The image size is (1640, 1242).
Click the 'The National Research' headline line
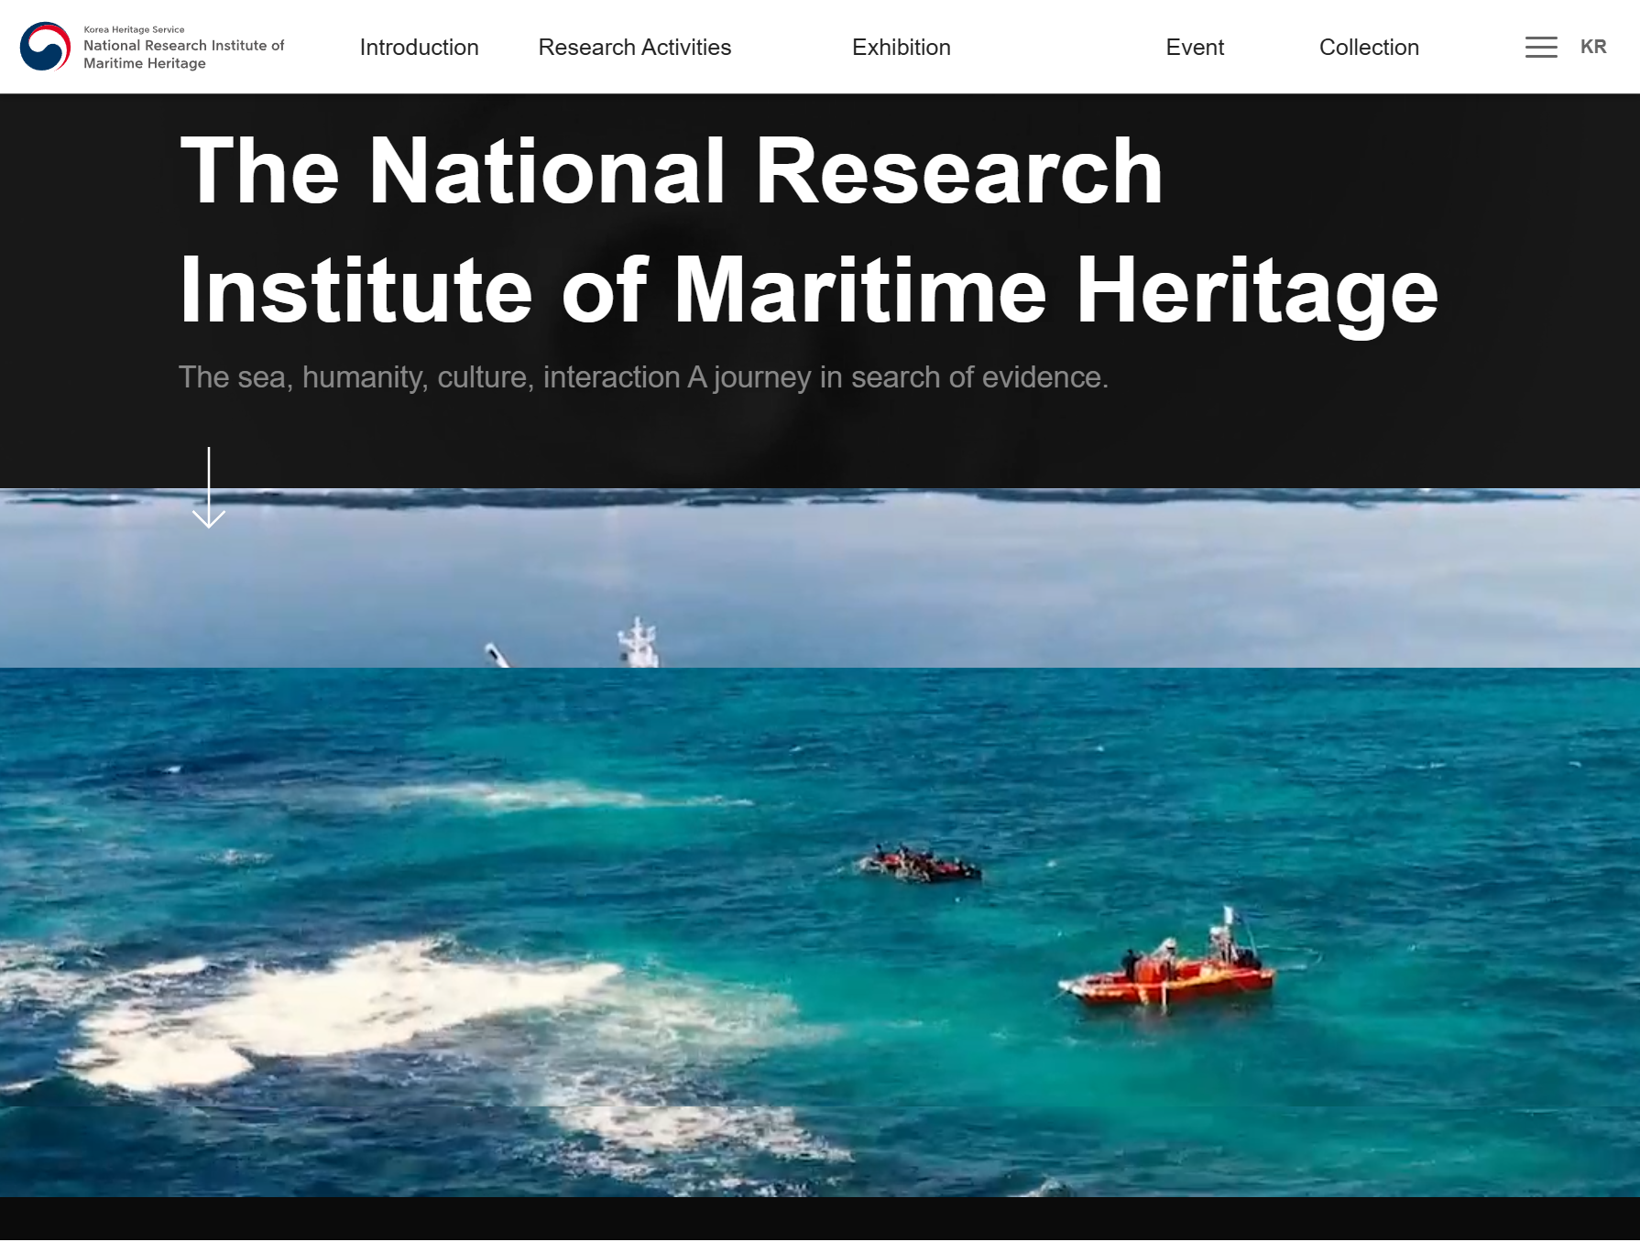click(671, 171)
